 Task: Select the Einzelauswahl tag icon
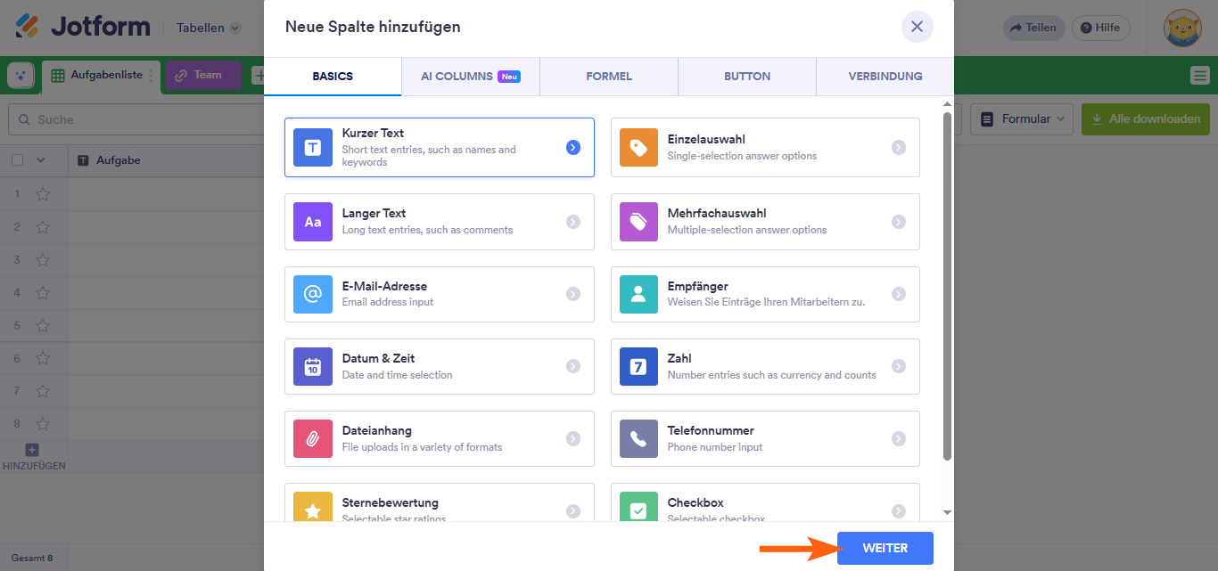(638, 148)
